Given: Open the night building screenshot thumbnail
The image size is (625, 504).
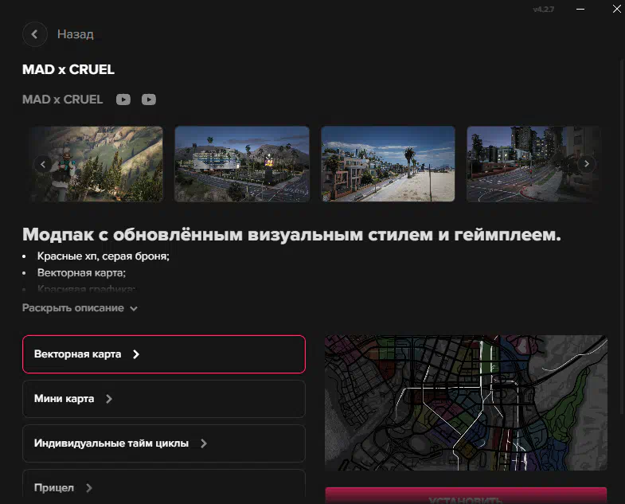Looking at the screenshot, I should pyautogui.click(x=242, y=164).
